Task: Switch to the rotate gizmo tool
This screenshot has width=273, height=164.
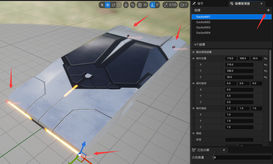Action: [113, 5]
